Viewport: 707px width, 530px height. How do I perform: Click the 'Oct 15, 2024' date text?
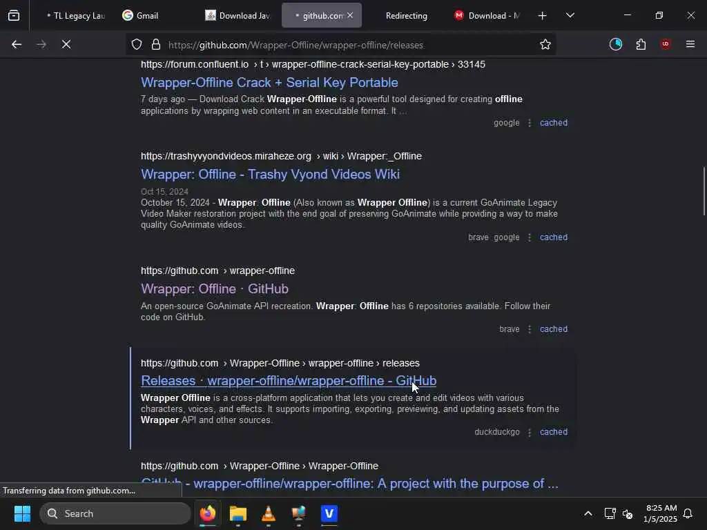pyautogui.click(x=164, y=192)
